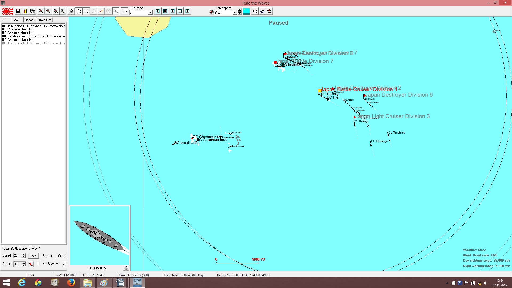Click the play 5 turns button
512x288 pixels.
pyautogui.click(x=165, y=11)
